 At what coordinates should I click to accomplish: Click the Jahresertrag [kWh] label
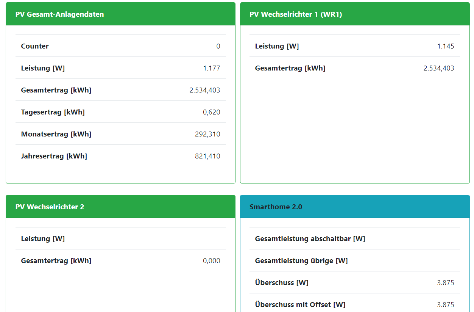click(x=54, y=156)
